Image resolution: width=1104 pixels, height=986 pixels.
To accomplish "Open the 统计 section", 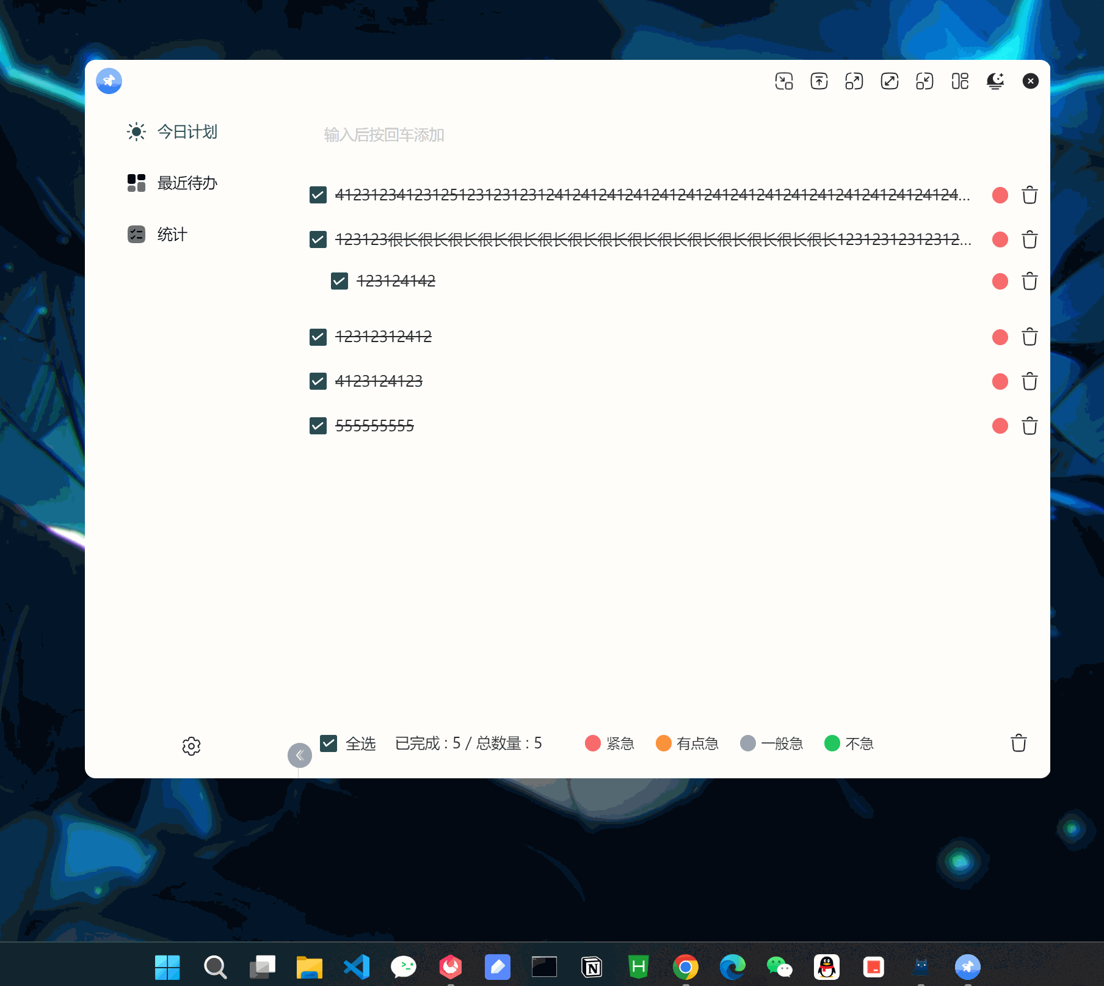I will point(158,234).
